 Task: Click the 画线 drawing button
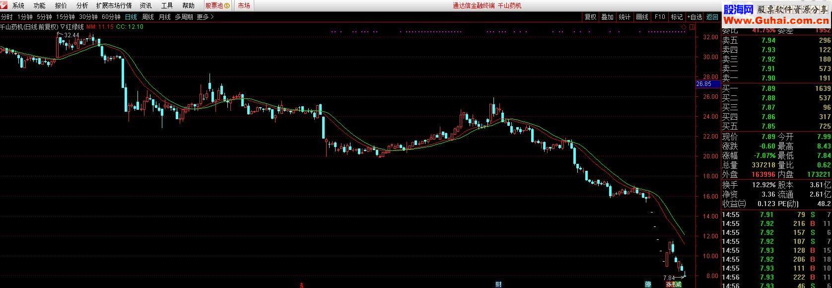click(x=642, y=17)
